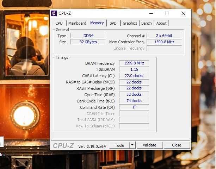
Task: Click Mem Controller Freq. value 1599.8 MHz
Action: point(164,42)
